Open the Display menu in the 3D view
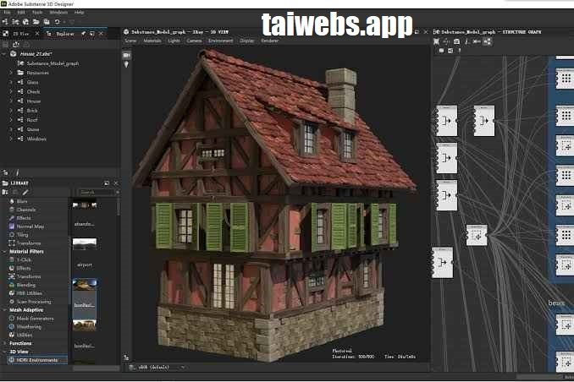The width and height of the screenshot is (574, 382). coord(247,41)
